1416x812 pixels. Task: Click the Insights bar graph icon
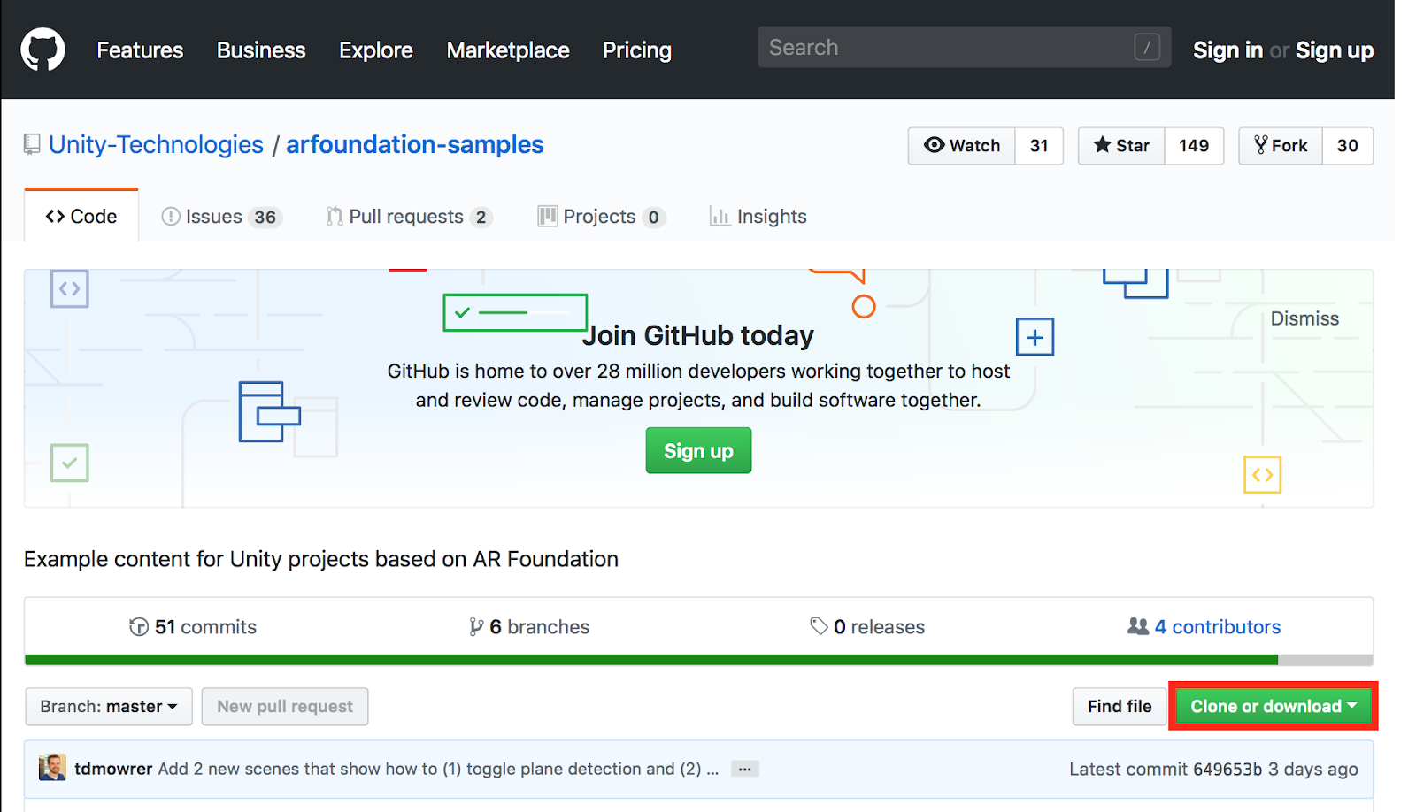[x=720, y=217]
